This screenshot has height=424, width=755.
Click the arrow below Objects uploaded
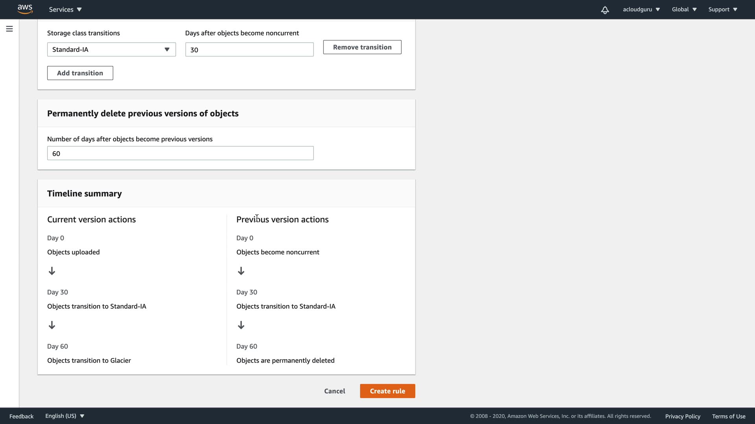point(52,271)
